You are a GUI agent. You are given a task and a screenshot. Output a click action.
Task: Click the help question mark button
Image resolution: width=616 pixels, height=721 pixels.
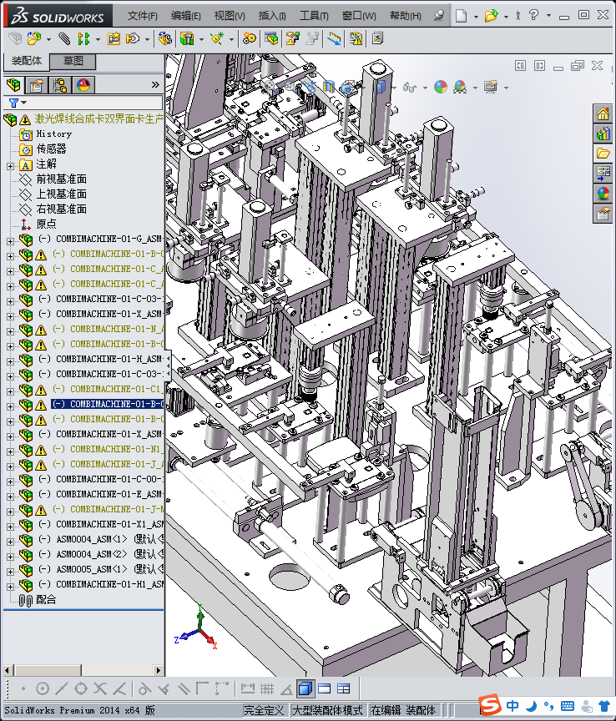(533, 15)
